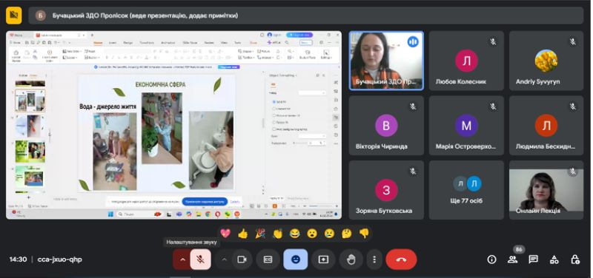Open Opera icon in shared taskbar
Screen dimensions: 593x278
218,214
